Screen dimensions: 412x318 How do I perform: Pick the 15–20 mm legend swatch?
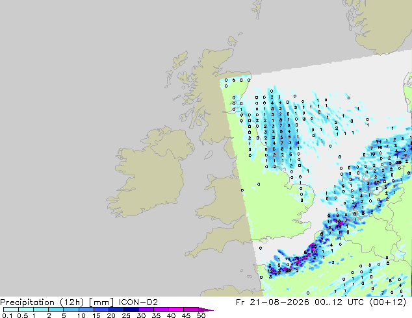(x=101, y=310)
